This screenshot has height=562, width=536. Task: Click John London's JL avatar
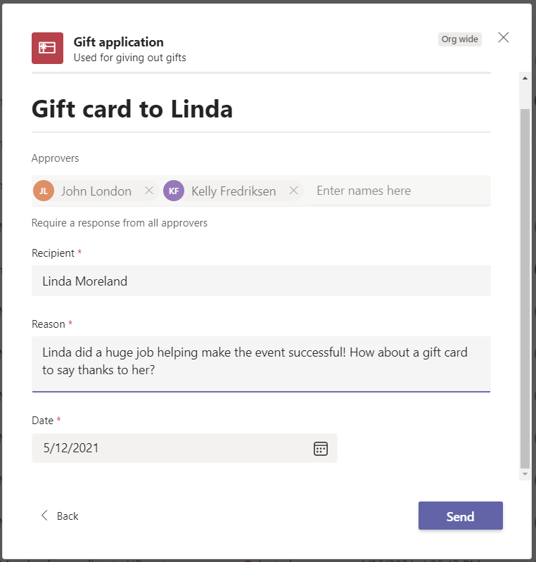point(44,191)
